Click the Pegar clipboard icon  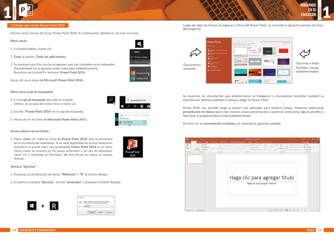click(x=187, y=146)
